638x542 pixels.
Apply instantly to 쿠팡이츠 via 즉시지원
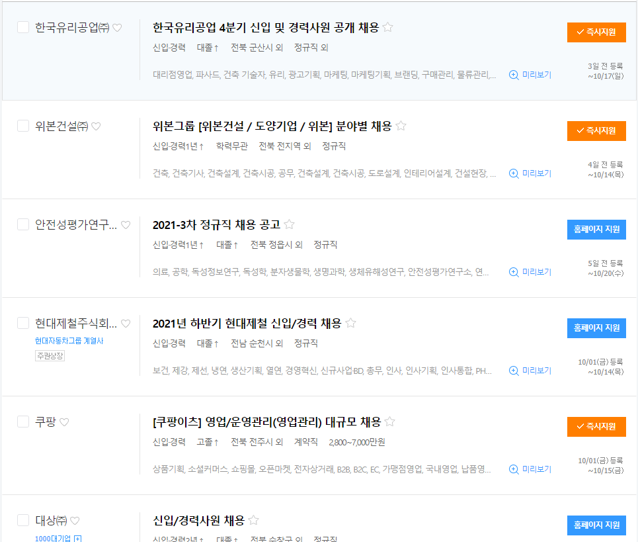pyautogui.click(x=596, y=426)
